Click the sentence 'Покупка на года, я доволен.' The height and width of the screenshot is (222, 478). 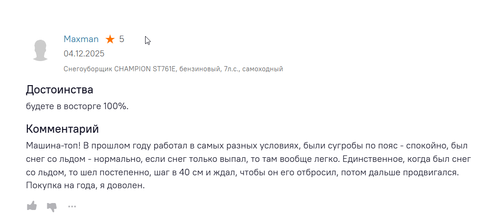click(85, 186)
